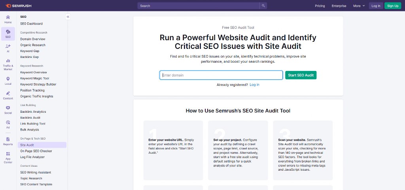Screen dimensions: 405x190
Task: Open SEO Writing Assistant
Action: (x=36, y=173)
